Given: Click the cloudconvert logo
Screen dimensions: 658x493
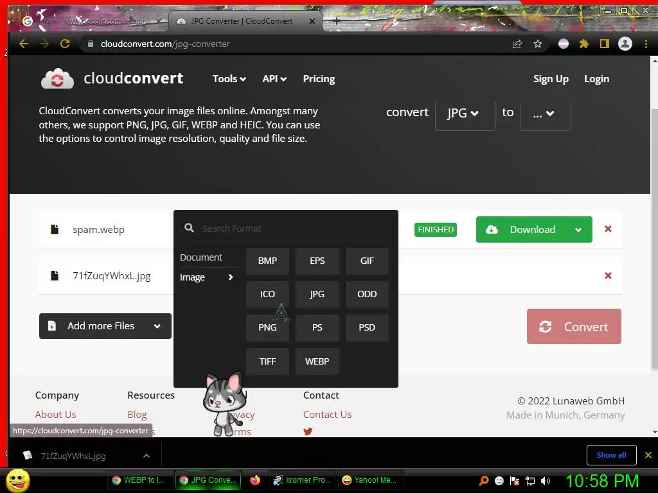Looking at the screenshot, I should coord(112,78).
